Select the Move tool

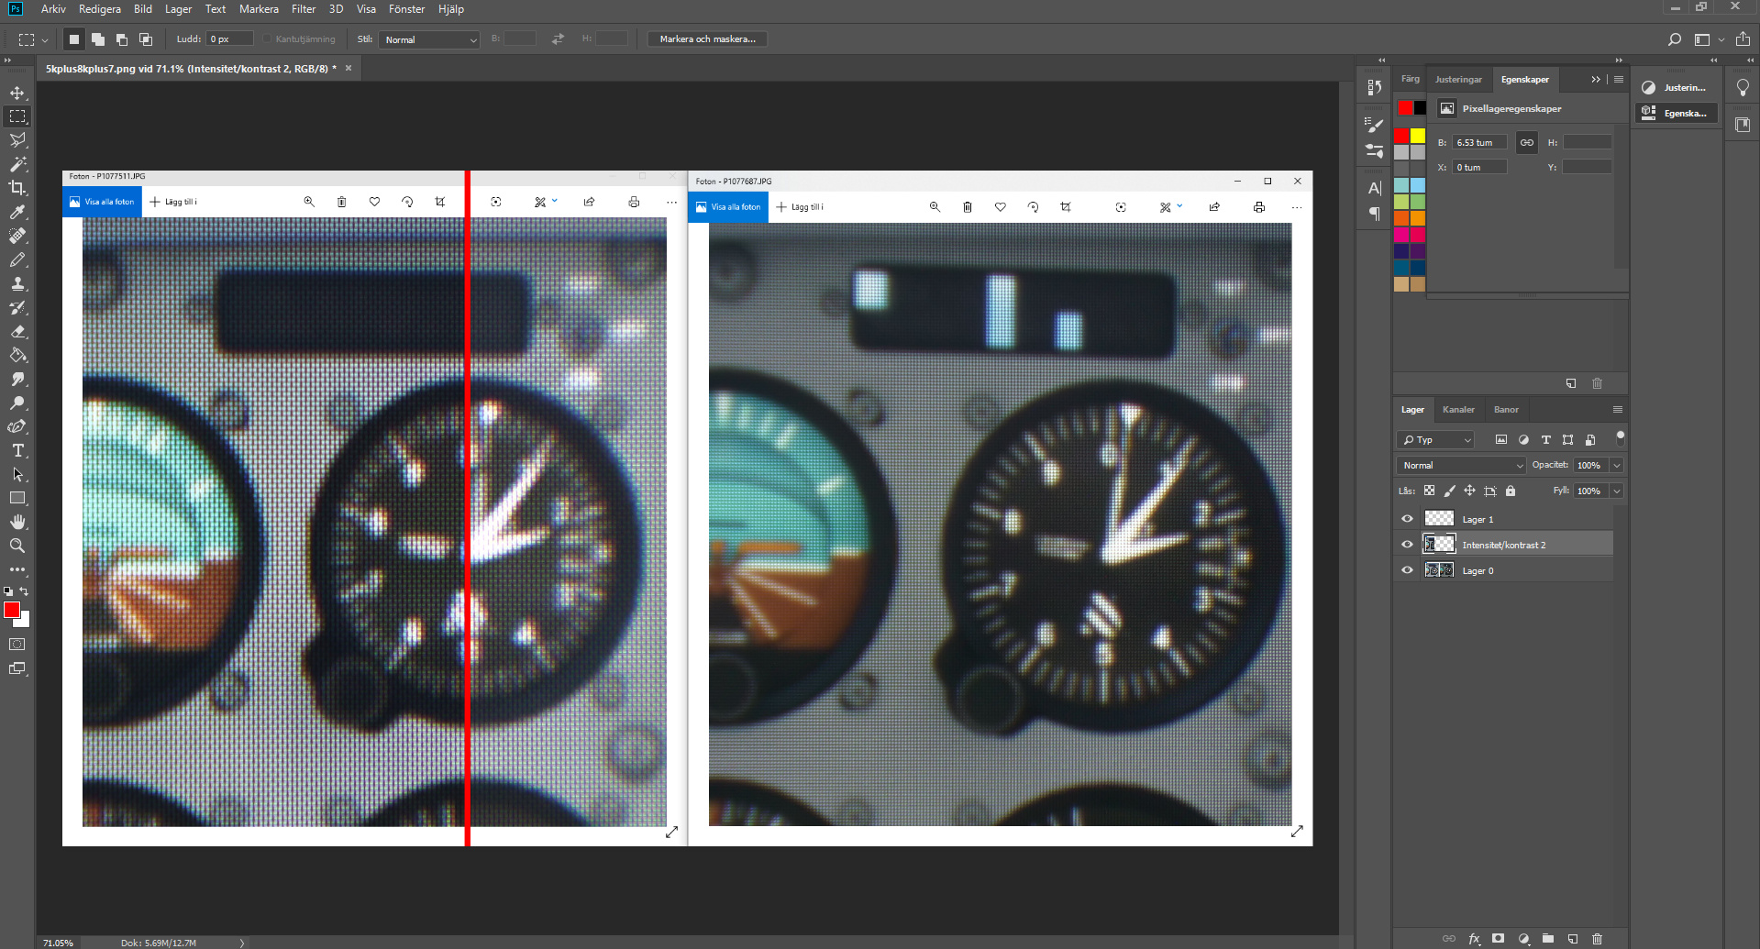(17, 93)
